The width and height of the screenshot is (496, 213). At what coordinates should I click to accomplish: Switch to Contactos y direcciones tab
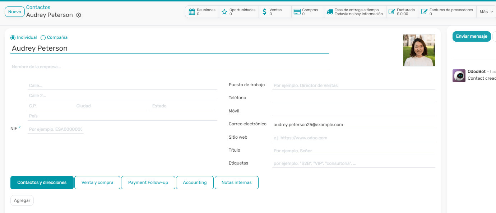coord(42,182)
